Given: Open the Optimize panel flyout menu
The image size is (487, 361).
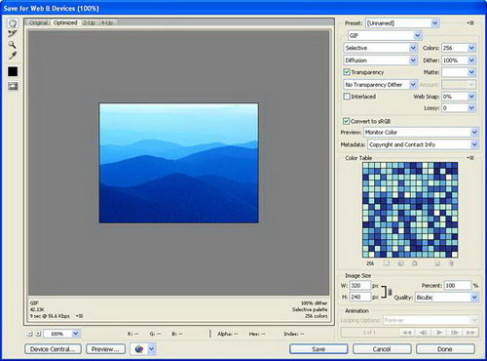Looking at the screenshot, I should point(470,23).
